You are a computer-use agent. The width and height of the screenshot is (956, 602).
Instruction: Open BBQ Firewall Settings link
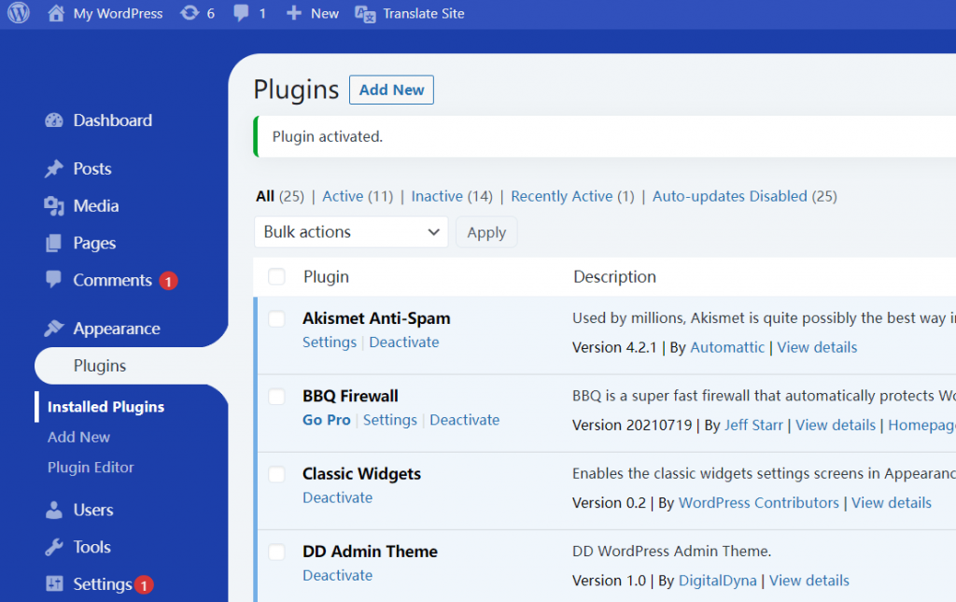point(390,420)
